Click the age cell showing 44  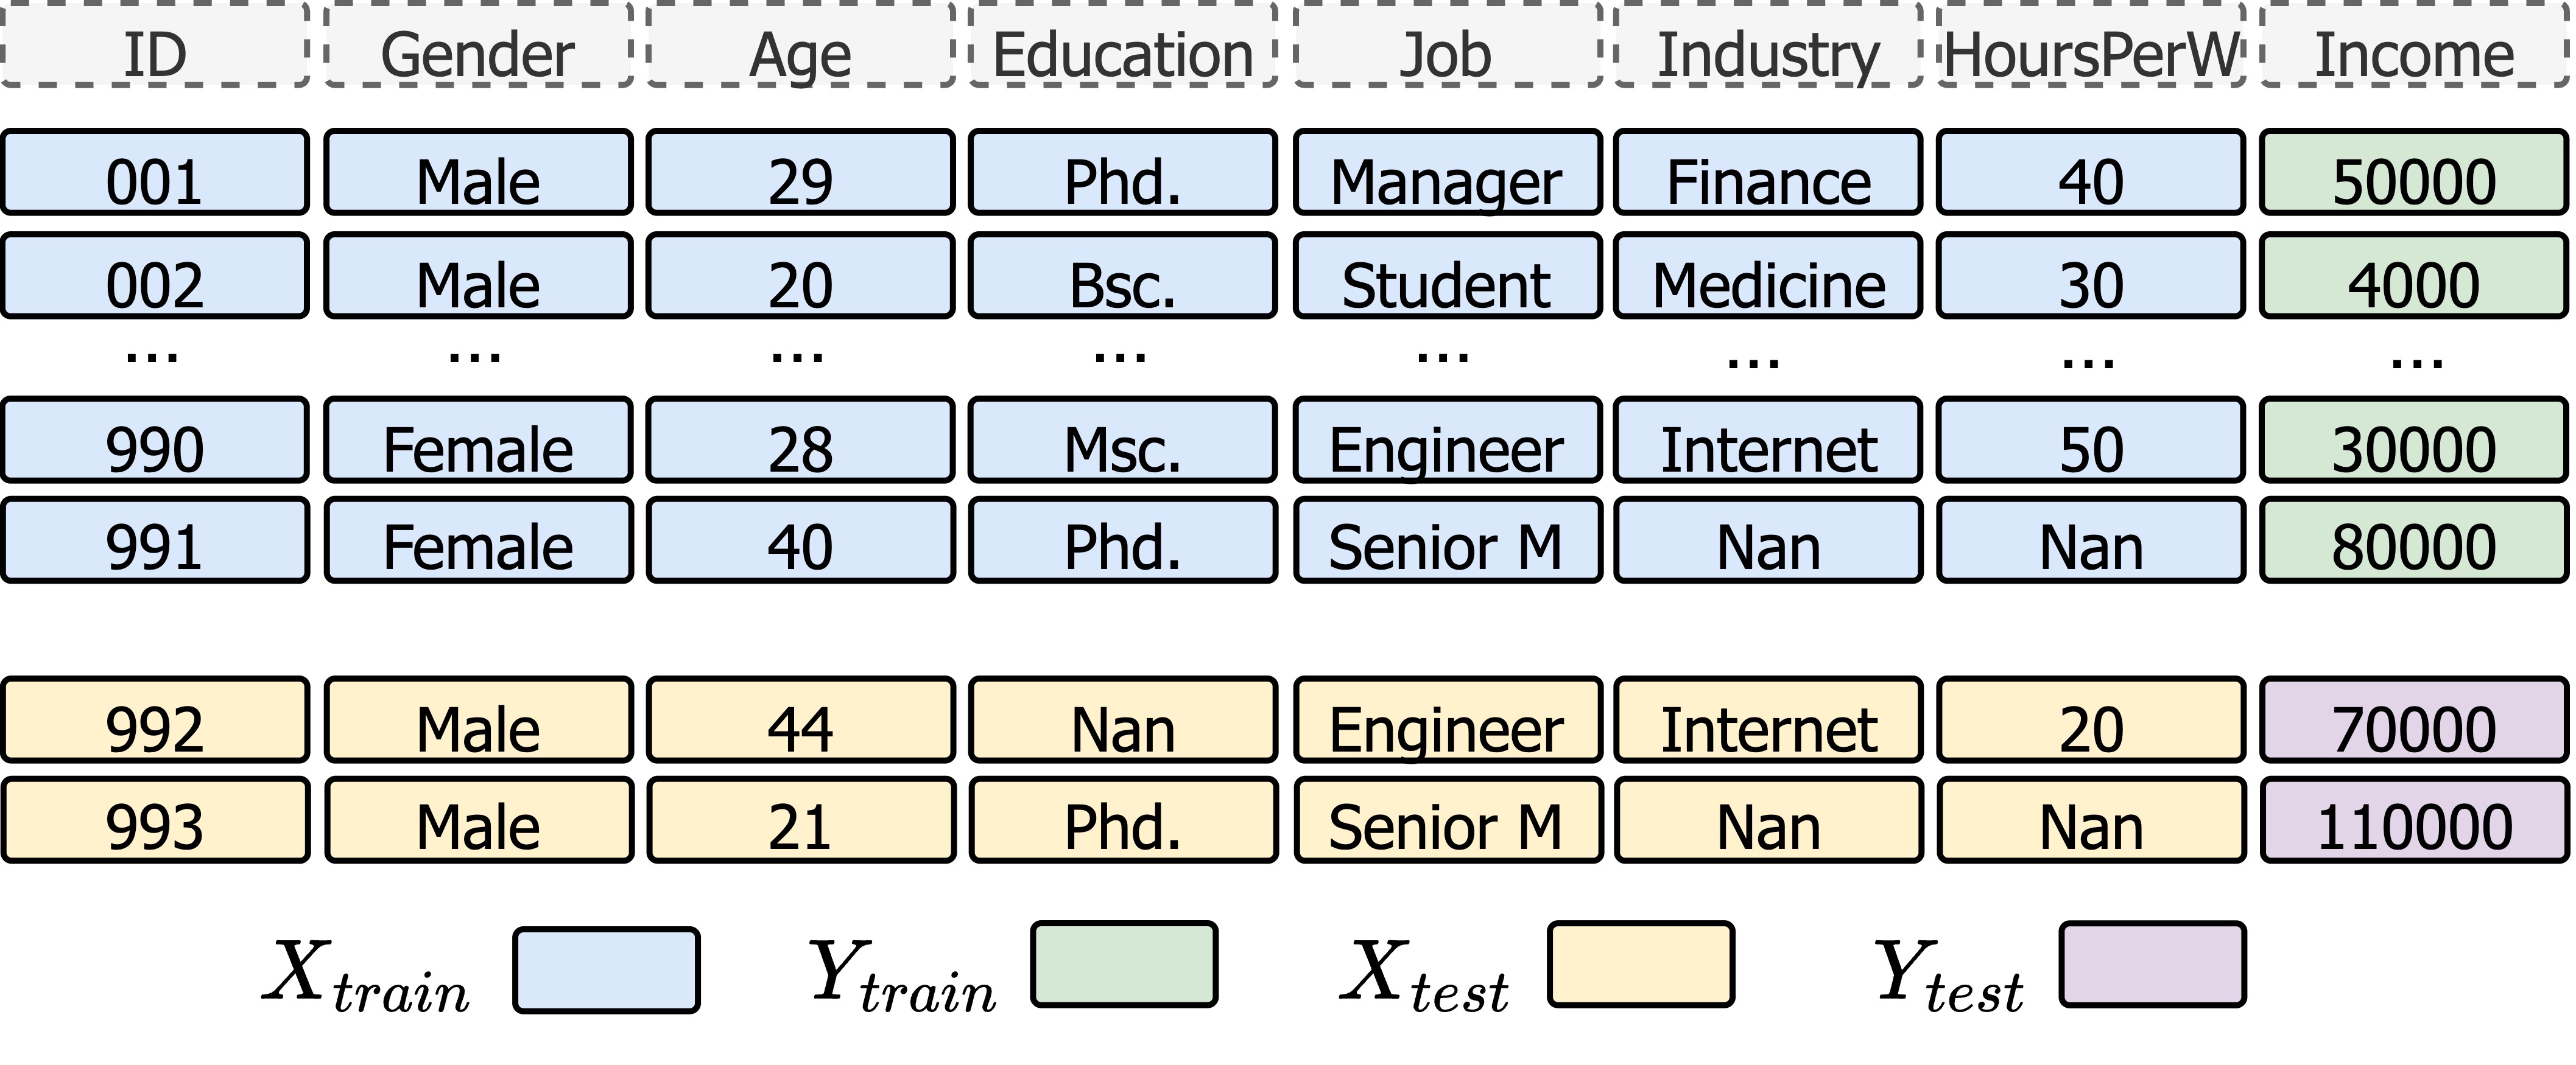coord(800,721)
